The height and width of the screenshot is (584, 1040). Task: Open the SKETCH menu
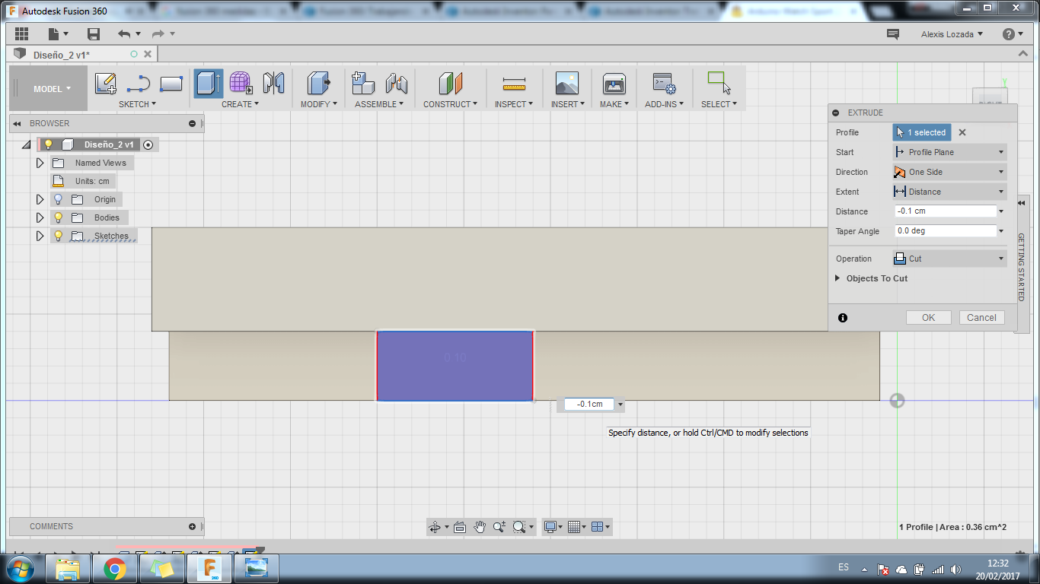(x=137, y=104)
